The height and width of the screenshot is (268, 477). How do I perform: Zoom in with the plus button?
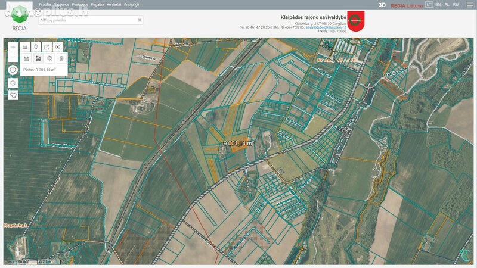coord(13,47)
